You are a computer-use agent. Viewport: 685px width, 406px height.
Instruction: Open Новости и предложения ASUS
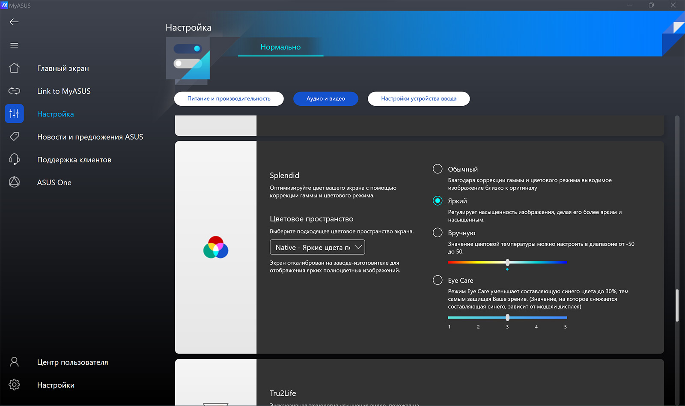click(90, 137)
